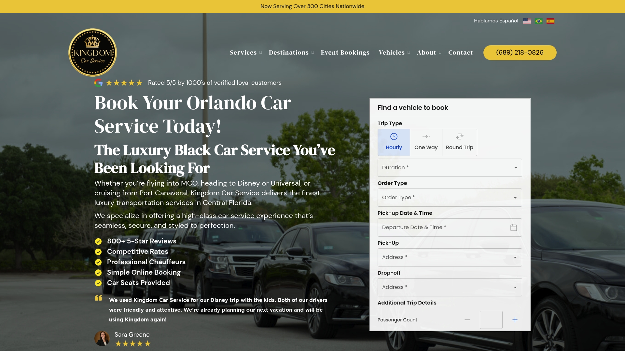The image size is (625, 351).
Task: Open the Drop-off Address dropdown
Action: (x=450, y=287)
